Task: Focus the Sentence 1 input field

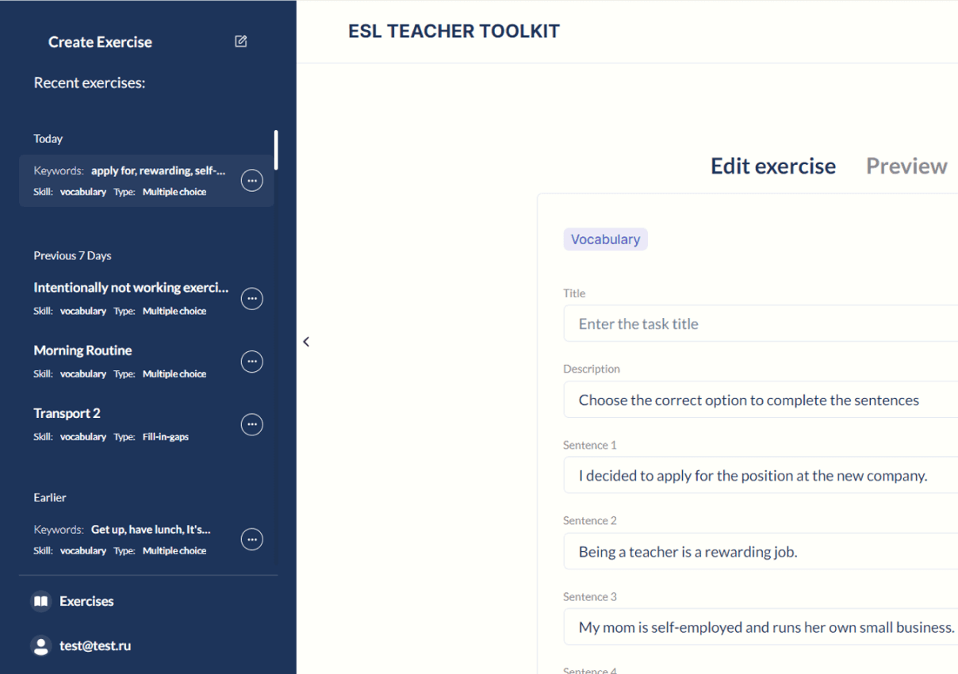Action: [x=761, y=476]
